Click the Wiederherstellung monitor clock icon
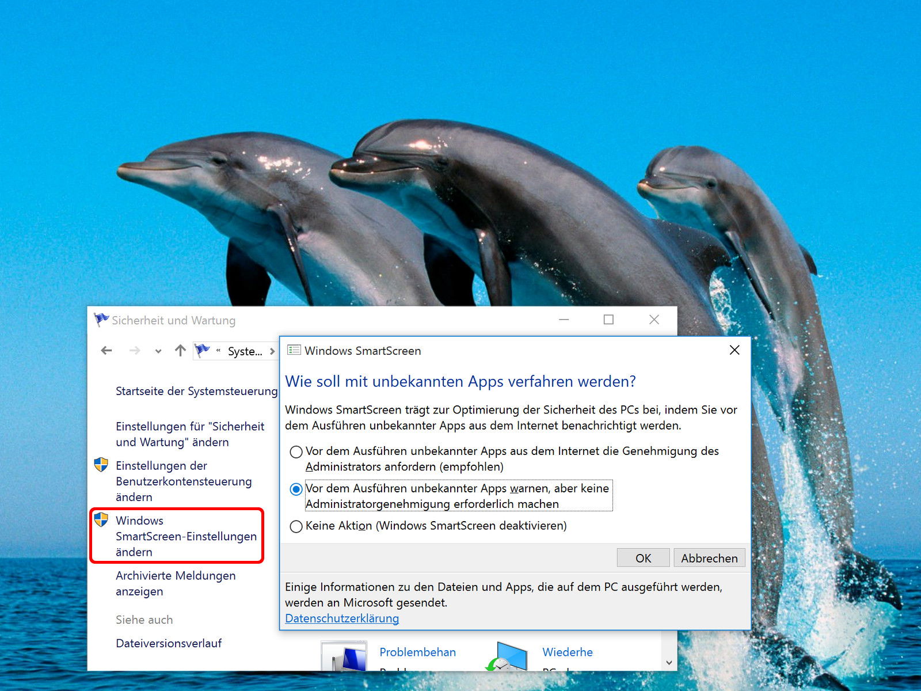 click(507, 656)
